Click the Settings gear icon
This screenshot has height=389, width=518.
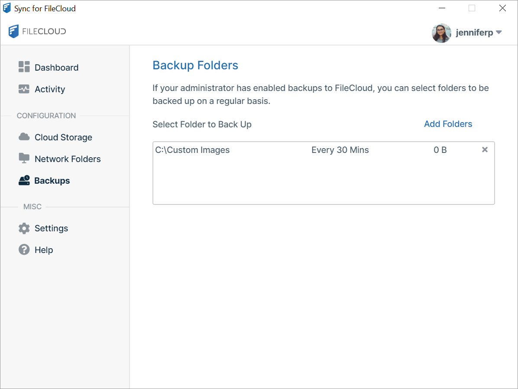pyautogui.click(x=24, y=228)
